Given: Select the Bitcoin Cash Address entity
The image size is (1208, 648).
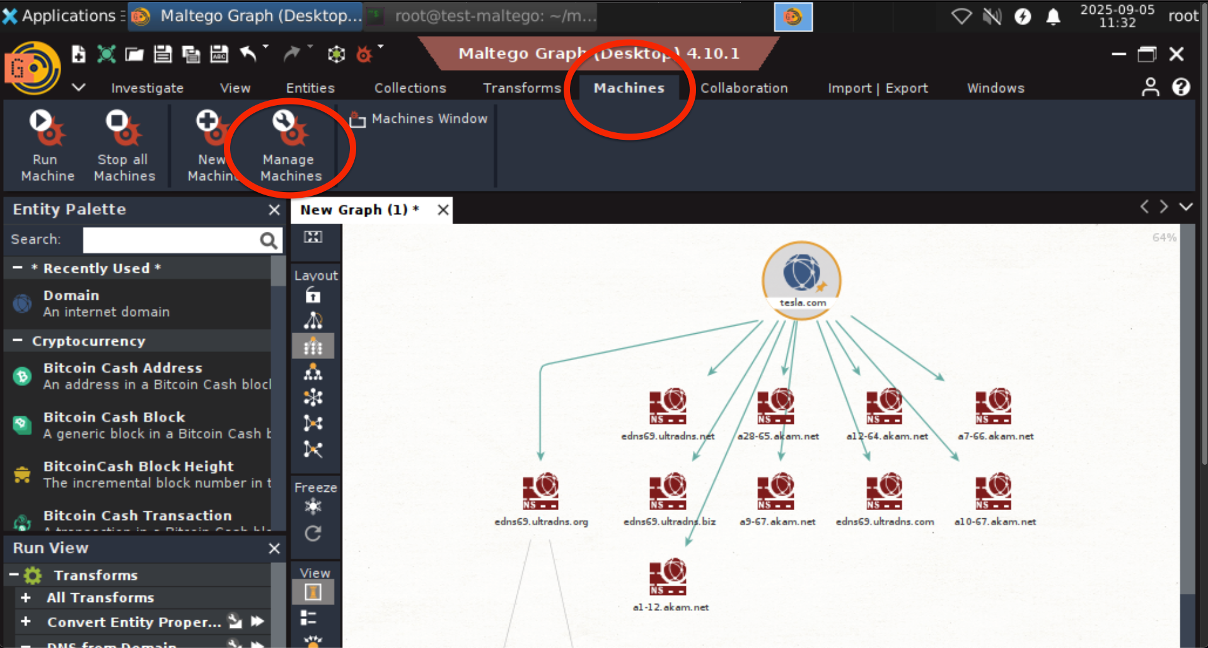Looking at the screenshot, I should point(137,376).
